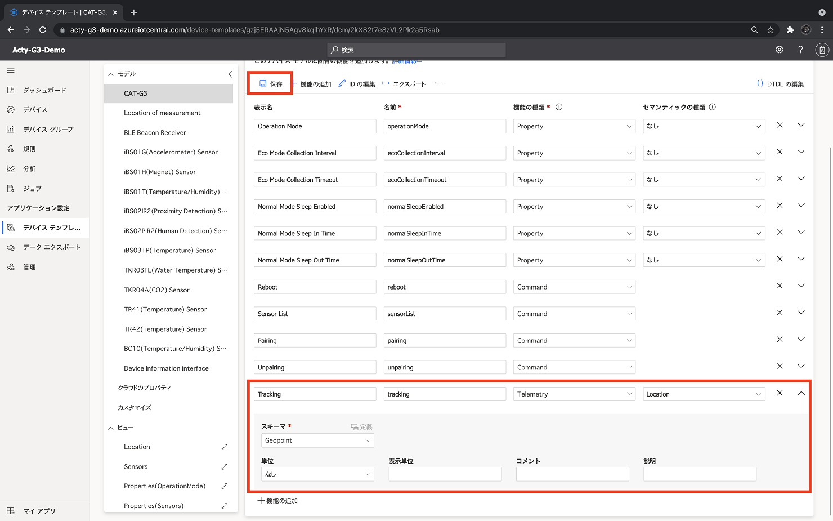The height and width of the screenshot is (521, 833).
Task: Open a new browser tab
Action: pyautogui.click(x=134, y=12)
